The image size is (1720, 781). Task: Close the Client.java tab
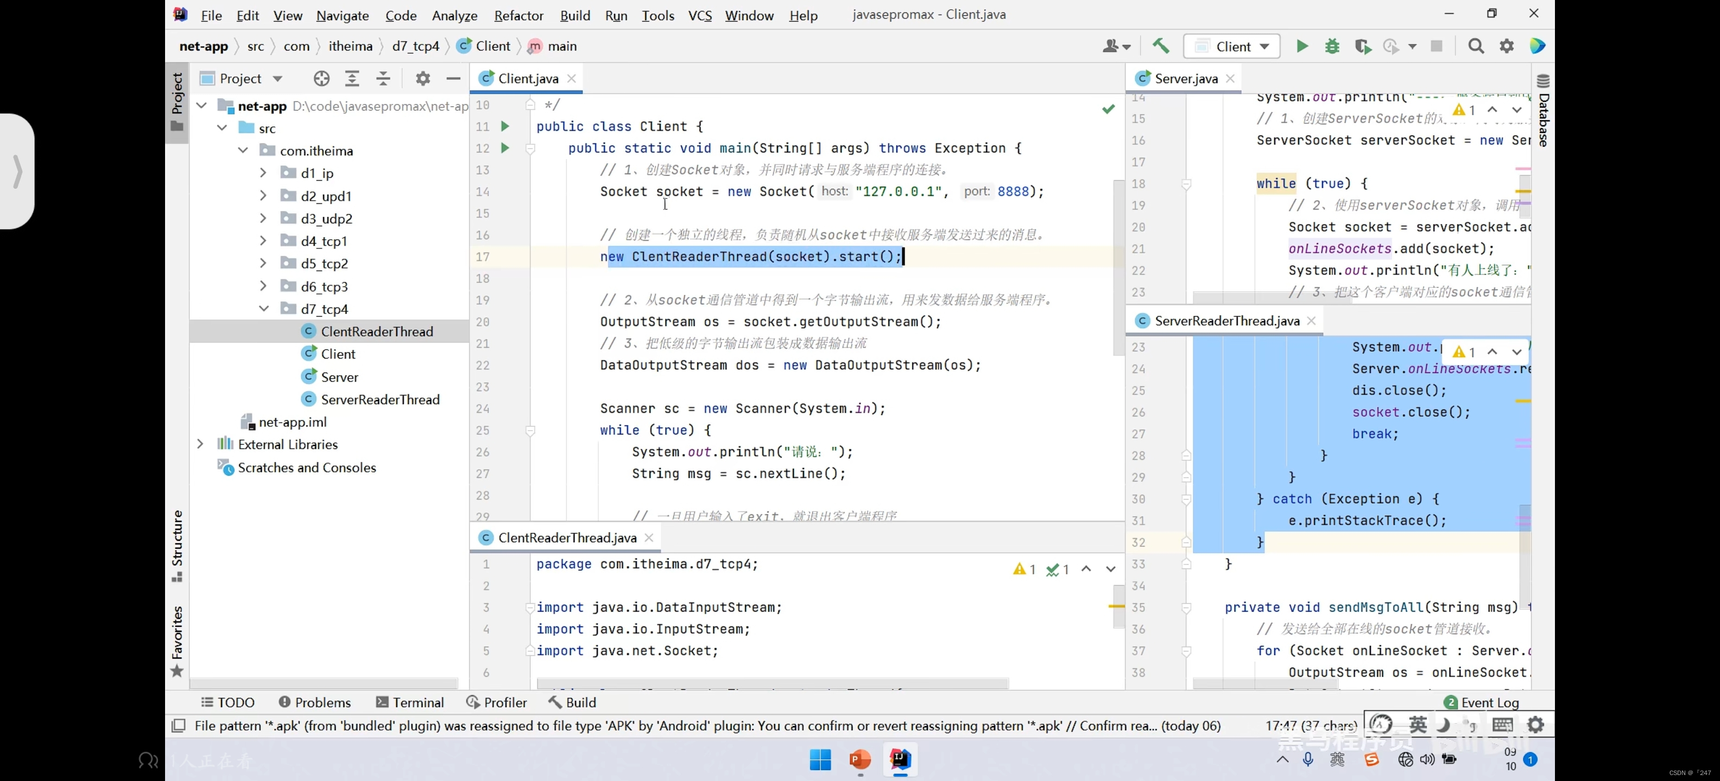click(x=572, y=79)
